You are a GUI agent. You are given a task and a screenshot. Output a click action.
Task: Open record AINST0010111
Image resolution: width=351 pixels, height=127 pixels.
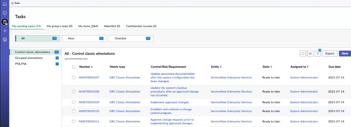pos(89,121)
